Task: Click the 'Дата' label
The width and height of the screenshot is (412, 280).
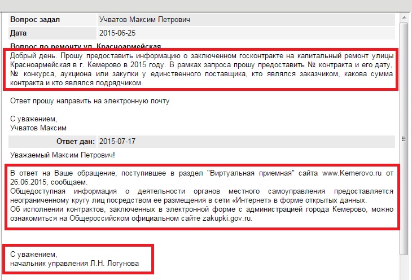Action: [x=18, y=33]
